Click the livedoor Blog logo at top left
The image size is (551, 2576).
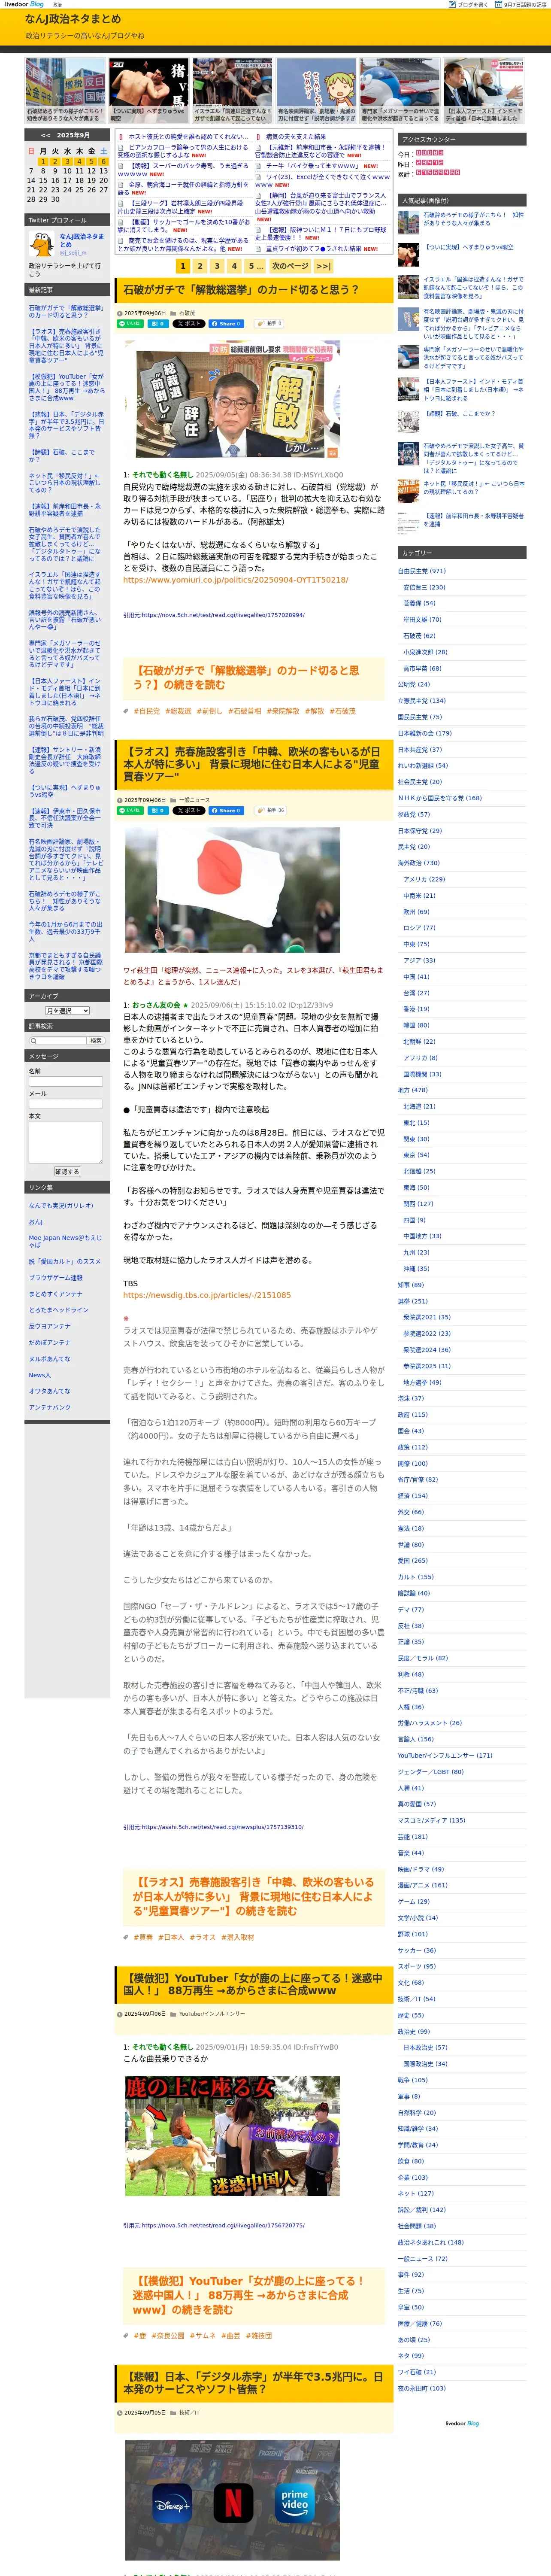(24, 4)
